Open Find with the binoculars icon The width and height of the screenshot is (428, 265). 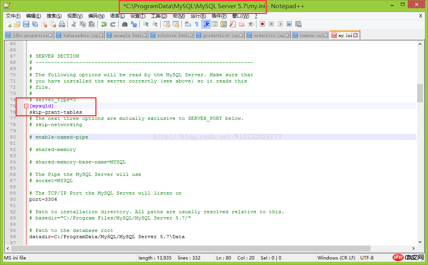point(125,24)
